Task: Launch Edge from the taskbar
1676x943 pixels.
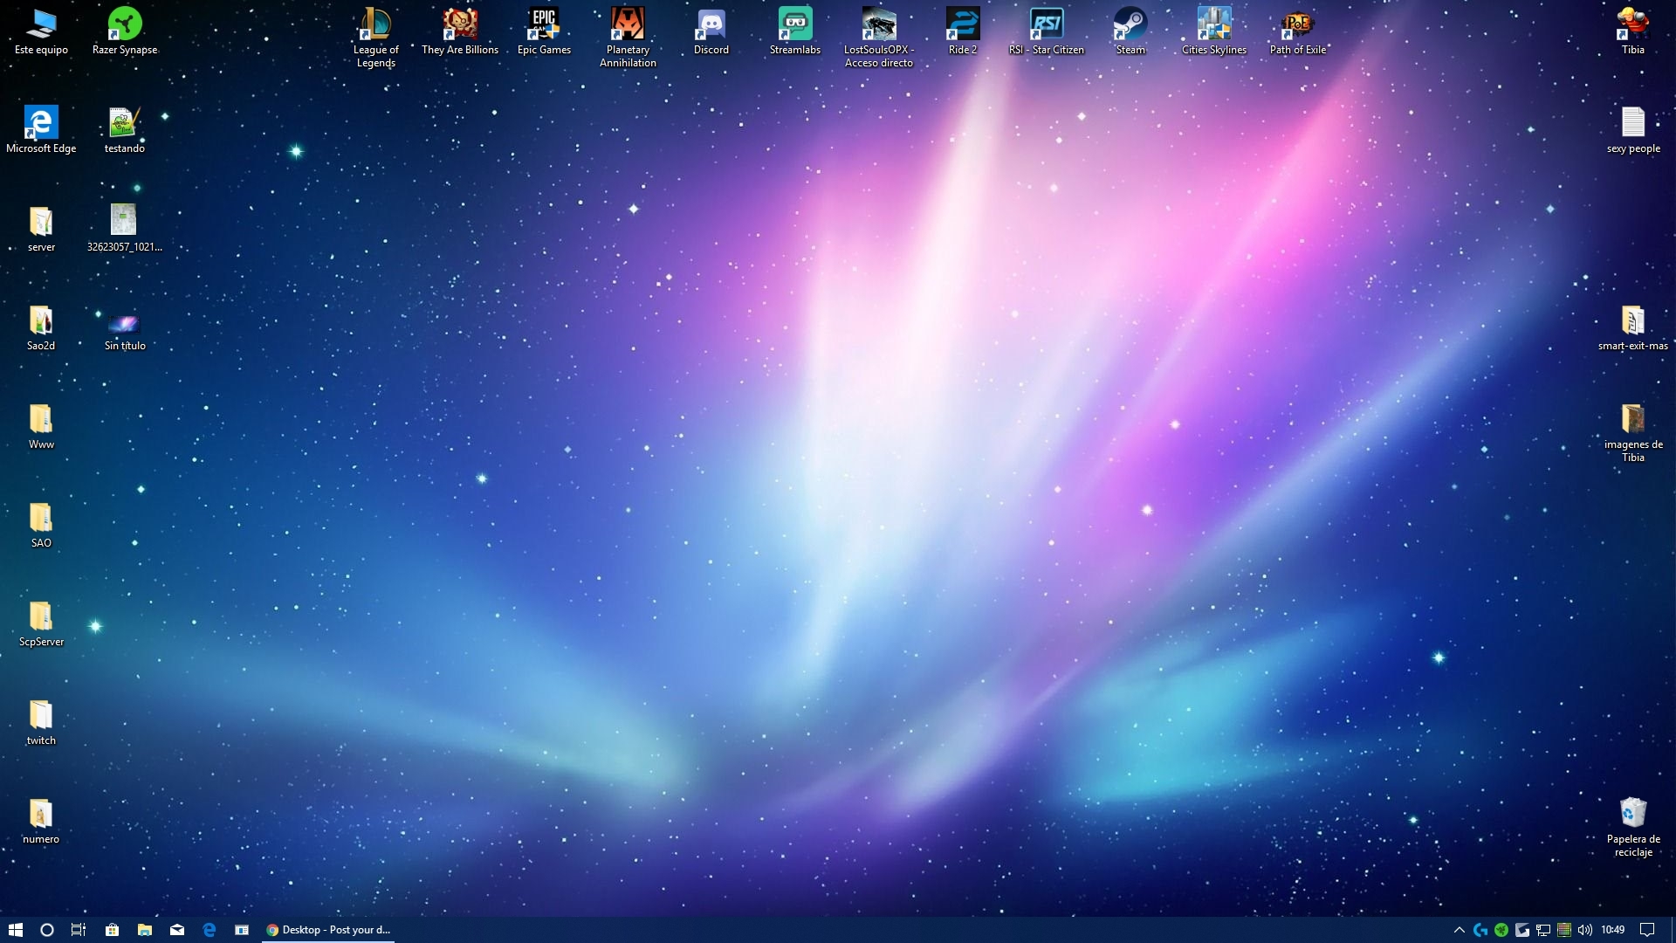Action: click(209, 930)
